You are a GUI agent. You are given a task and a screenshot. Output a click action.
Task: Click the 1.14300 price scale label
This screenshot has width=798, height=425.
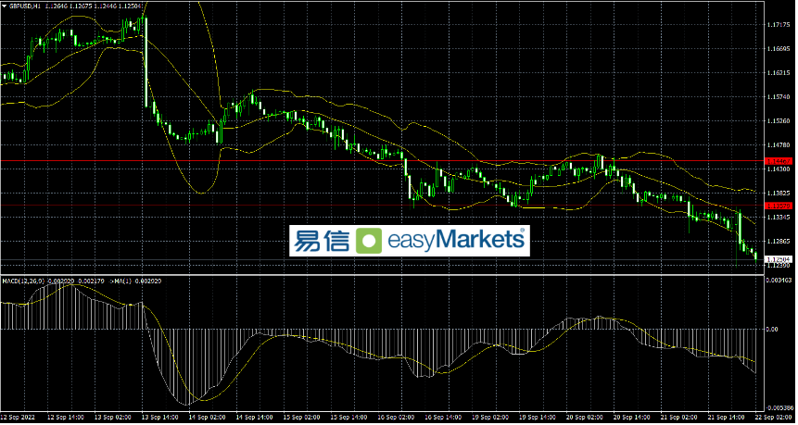pyautogui.click(x=779, y=169)
